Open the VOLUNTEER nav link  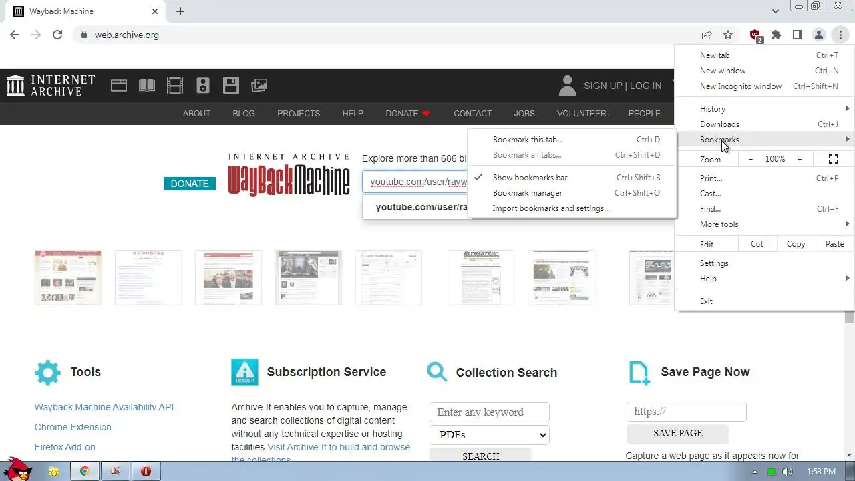[581, 114]
